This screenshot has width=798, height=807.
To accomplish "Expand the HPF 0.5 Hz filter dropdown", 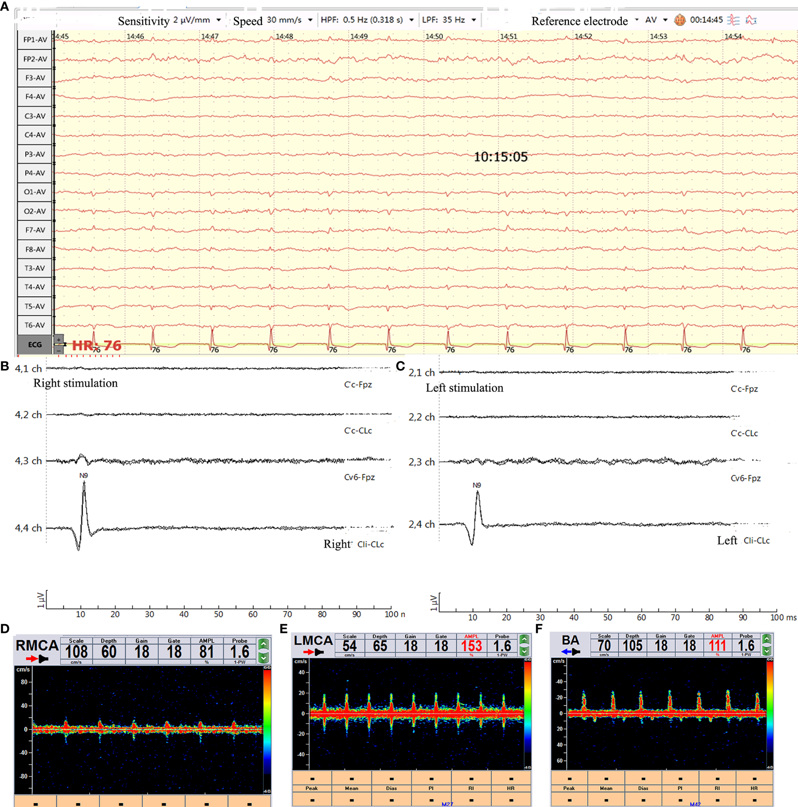I will click(x=411, y=20).
